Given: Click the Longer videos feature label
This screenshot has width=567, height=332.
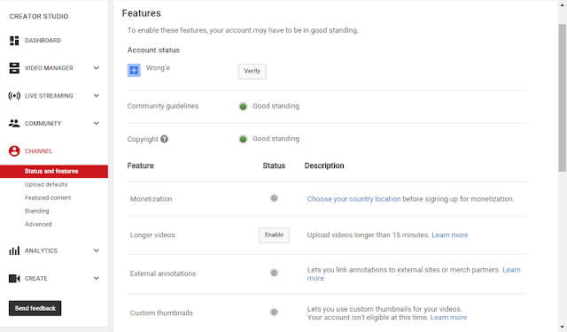Looking at the screenshot, I should pos(152,235).
